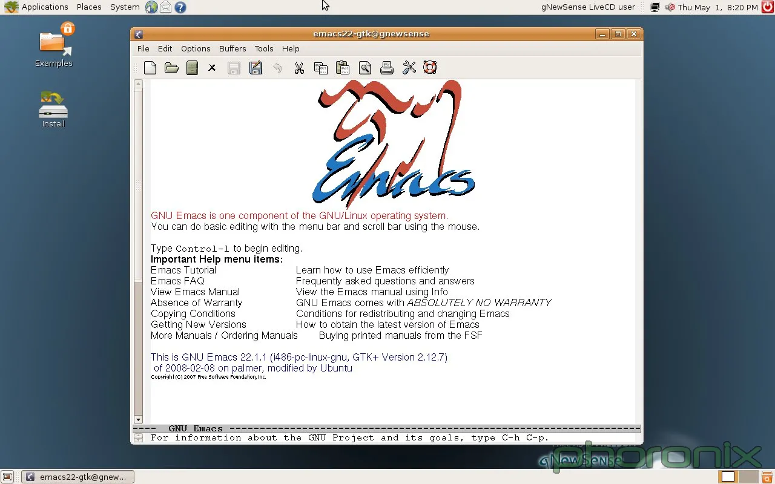Select the Install desktop icon

(53, 109)
